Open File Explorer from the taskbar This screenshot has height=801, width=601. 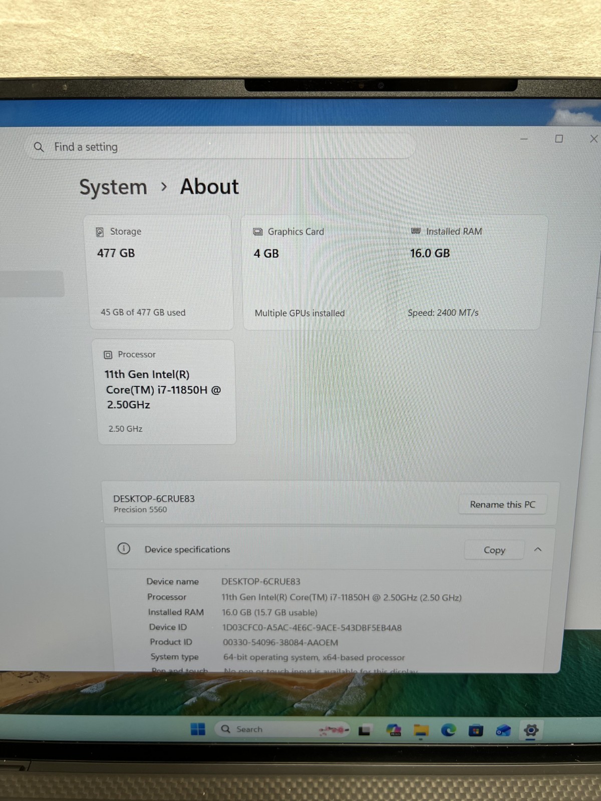pos(421,731)
